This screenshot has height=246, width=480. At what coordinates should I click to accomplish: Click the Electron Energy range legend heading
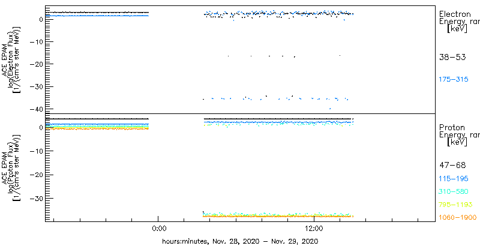[x=459, y=22]
